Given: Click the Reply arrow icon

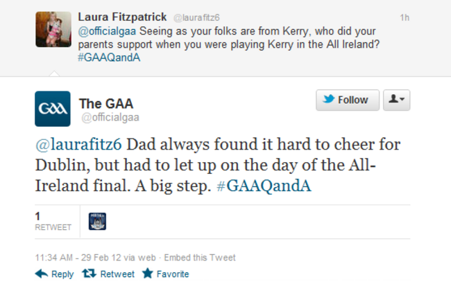Looking at the screenshot, I should click(42, 274).
